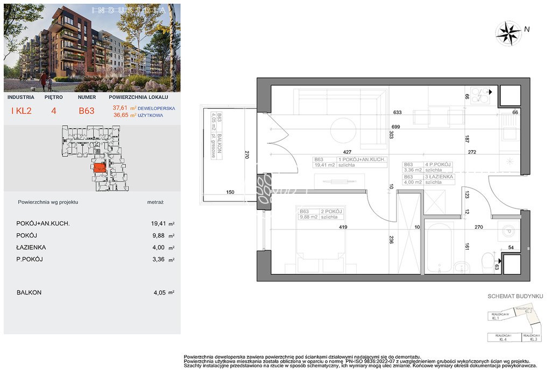The height and width of the screenshot is (376, 551).
Task: Click the building exterior rendering image
Action: tap(91, 48)
